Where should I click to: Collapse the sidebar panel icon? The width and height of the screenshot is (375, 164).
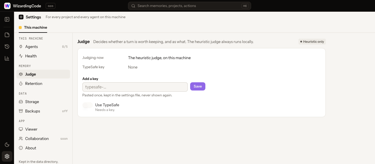tap(7, 19)
